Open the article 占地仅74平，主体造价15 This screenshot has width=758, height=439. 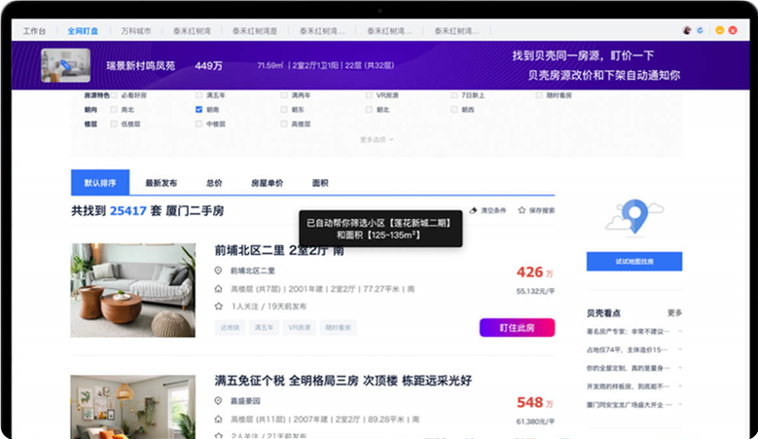coord(627,349)
